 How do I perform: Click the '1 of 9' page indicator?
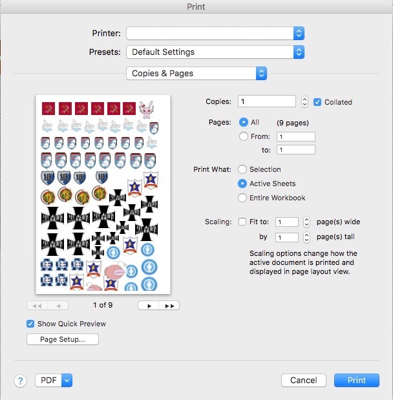103,305
